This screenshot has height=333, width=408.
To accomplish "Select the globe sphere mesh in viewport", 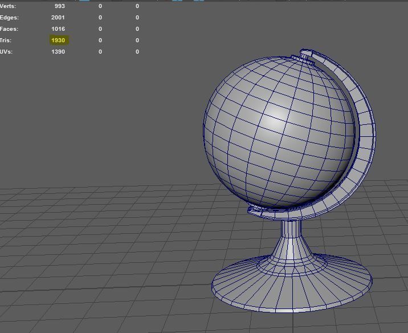I will point(279,133).
